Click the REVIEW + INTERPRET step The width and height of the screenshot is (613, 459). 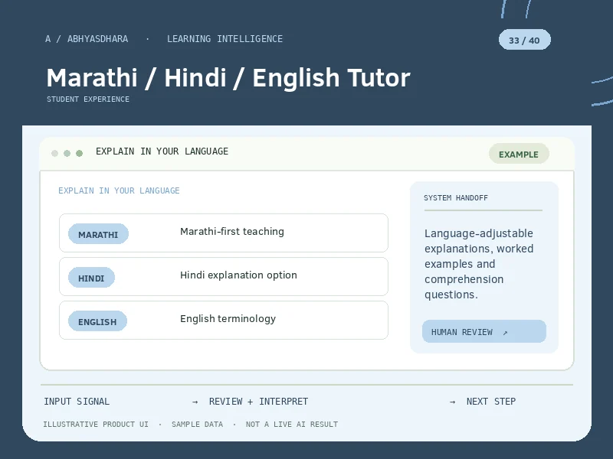pyautogui.click(x=258, y=401)
